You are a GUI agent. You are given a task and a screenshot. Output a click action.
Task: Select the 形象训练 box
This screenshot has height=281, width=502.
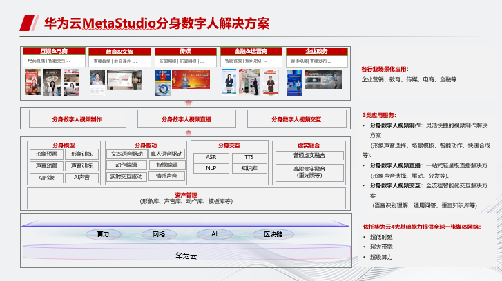click(81, 154)
